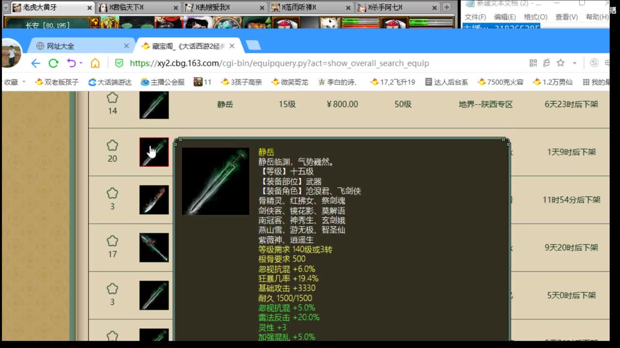Close the 藏宝阁 browser tab
The image size is (620, 348).
click(x=232, y=46)
